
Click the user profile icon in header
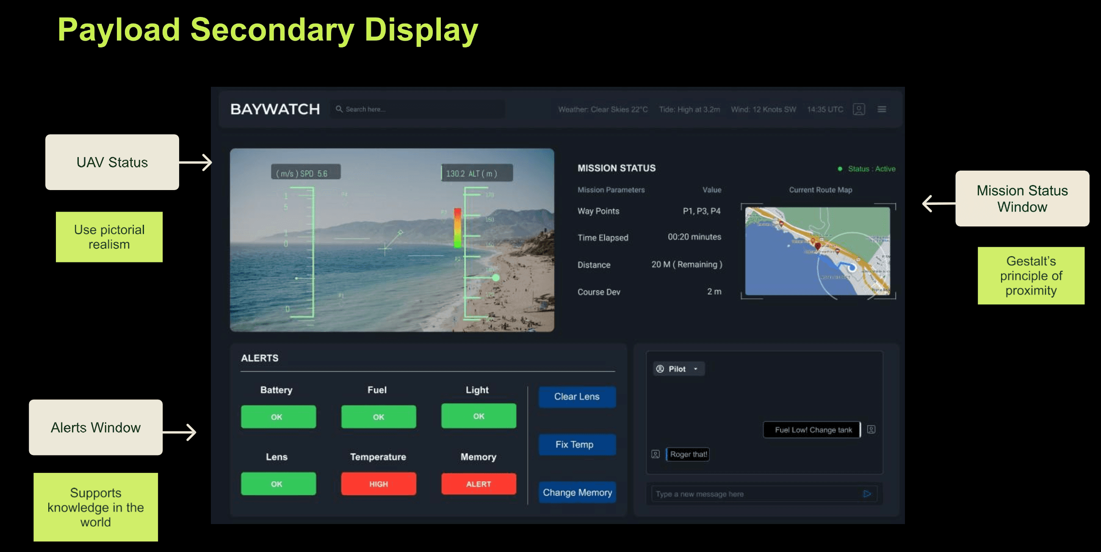(x=859, y=109)
